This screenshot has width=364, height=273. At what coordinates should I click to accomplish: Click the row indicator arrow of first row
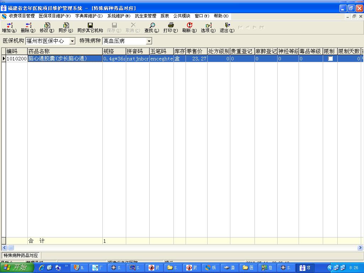pos(4,59)
